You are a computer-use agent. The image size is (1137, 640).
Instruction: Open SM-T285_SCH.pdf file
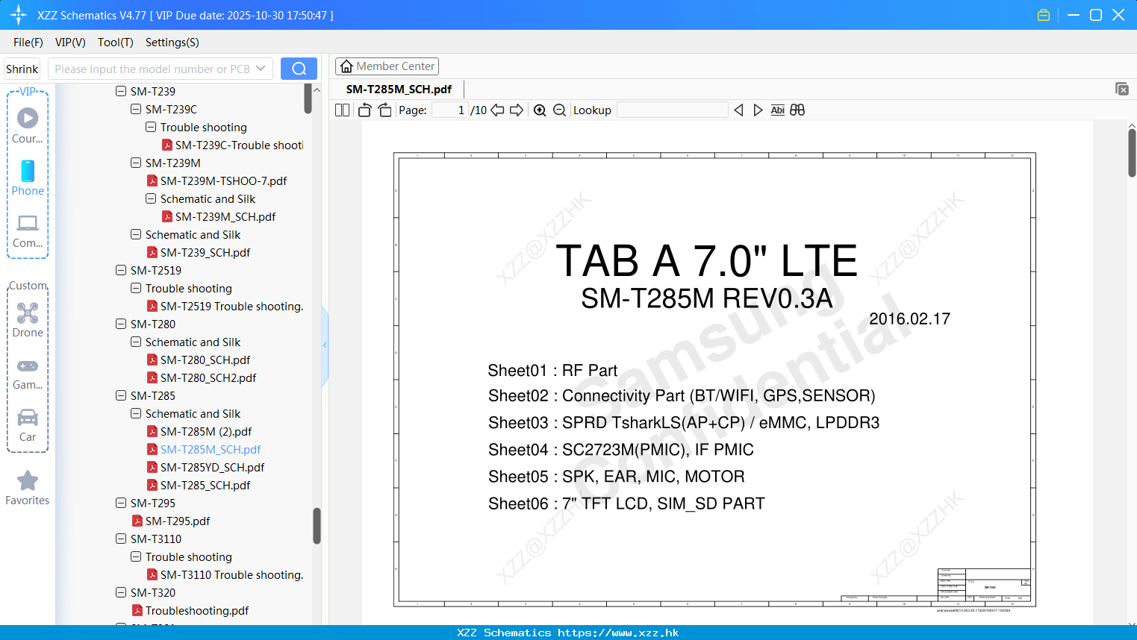coord(205,485)
